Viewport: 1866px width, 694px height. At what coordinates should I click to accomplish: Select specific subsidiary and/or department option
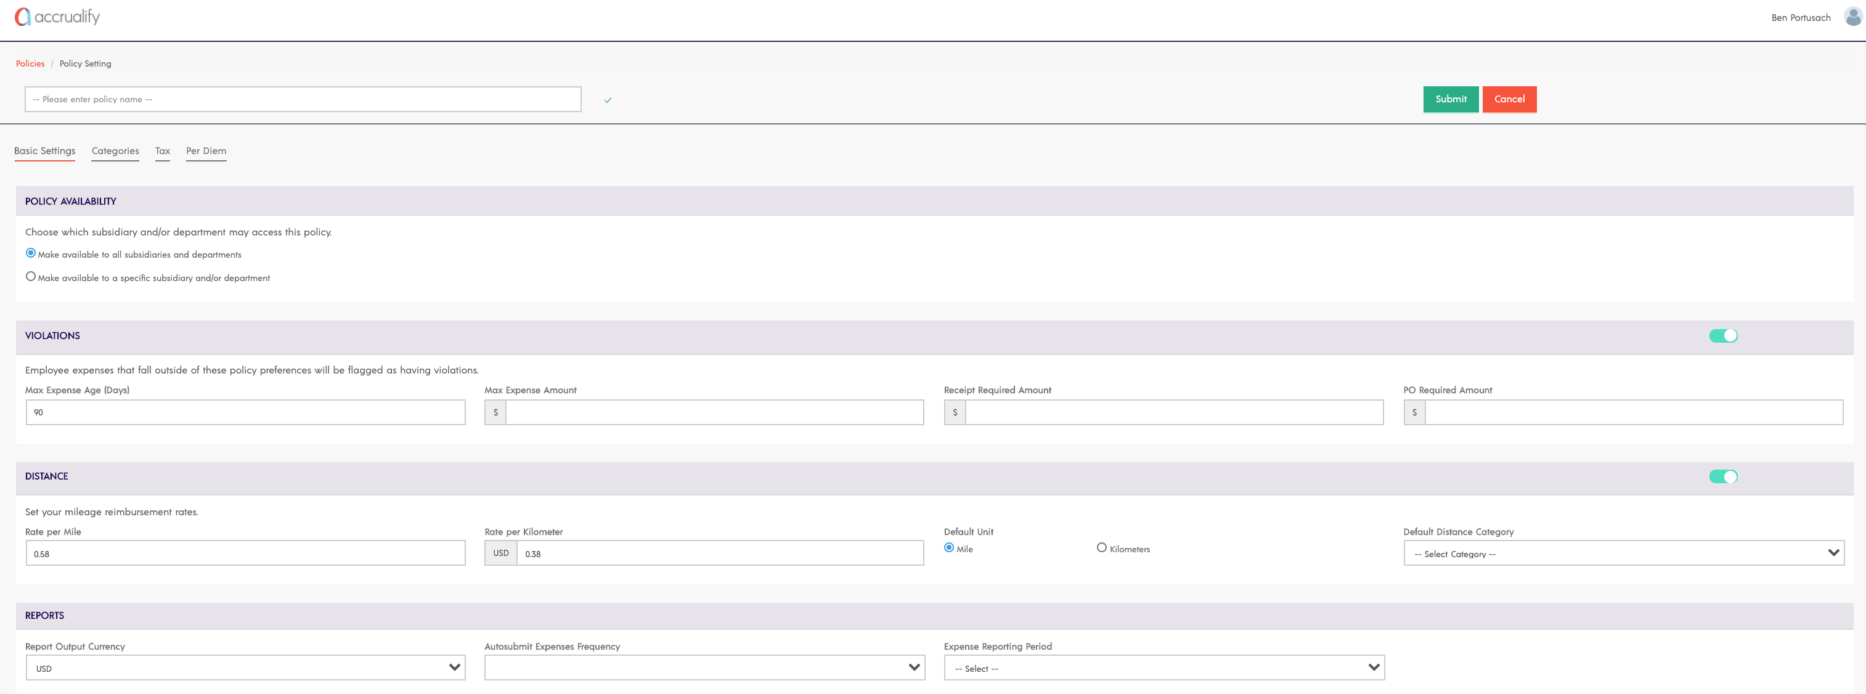tap(30, 277)
